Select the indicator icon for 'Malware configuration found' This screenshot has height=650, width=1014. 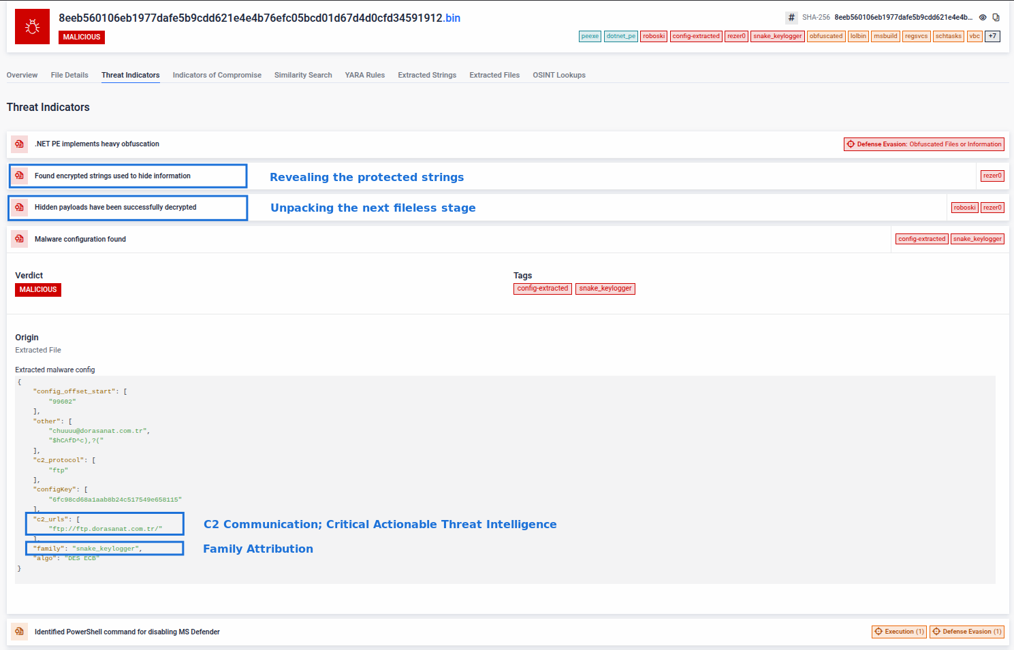(x=18, y=239)
